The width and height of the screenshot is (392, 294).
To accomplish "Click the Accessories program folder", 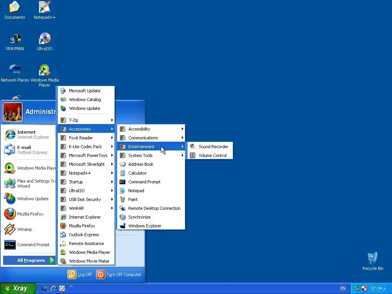I will pyautogui.click(x=86, y=129).
